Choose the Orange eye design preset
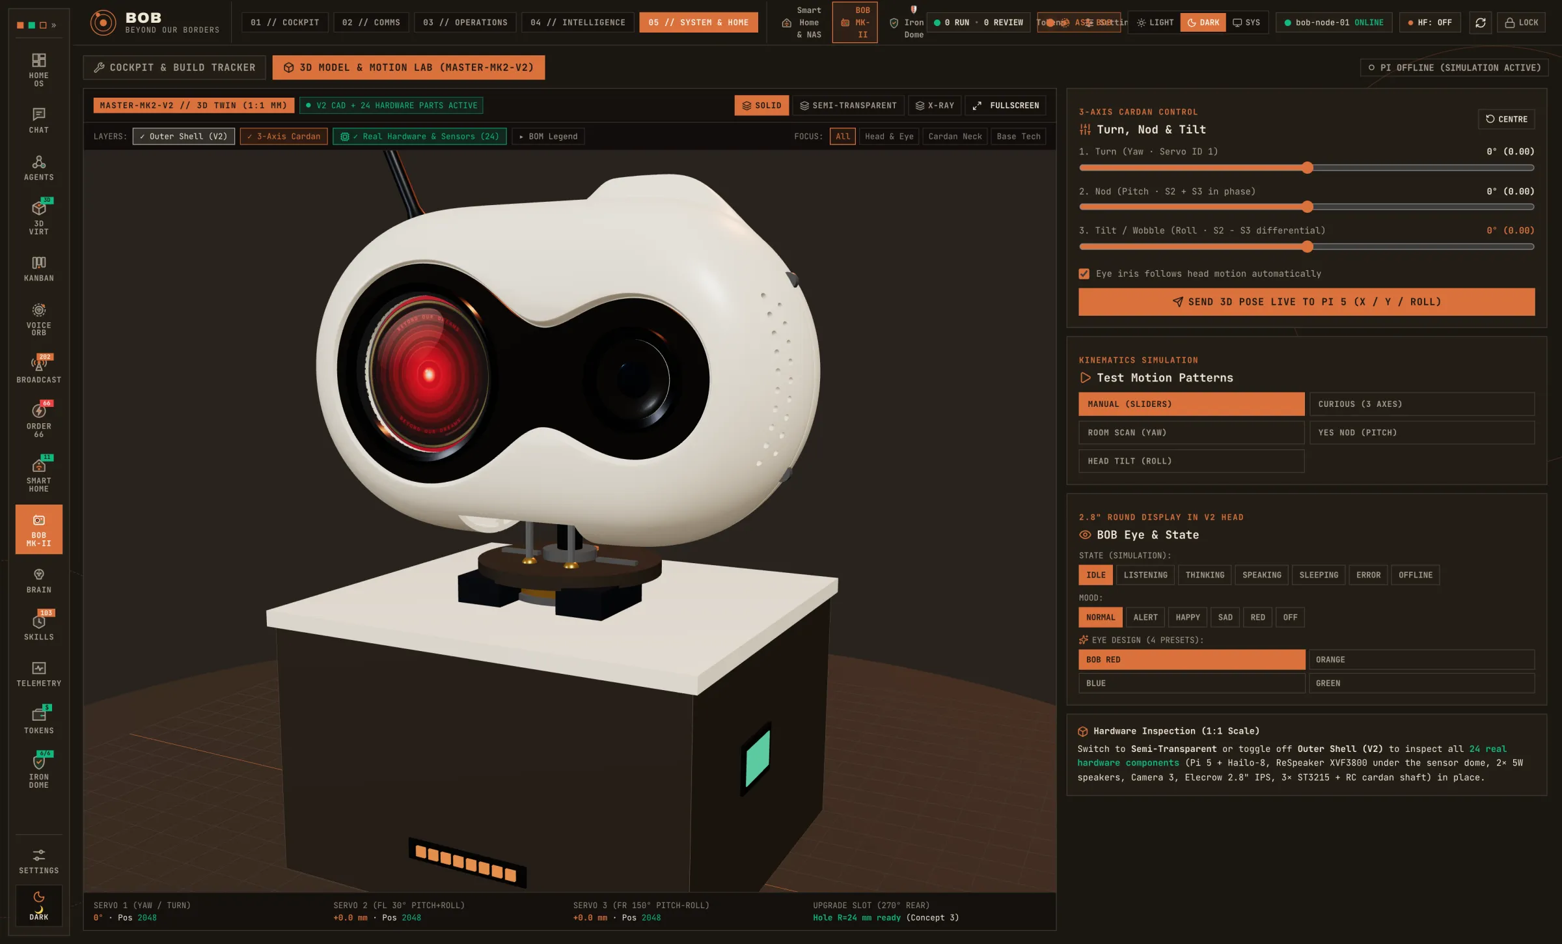This screenshot has width=1562, height=944. click(x=1421, y=660)
